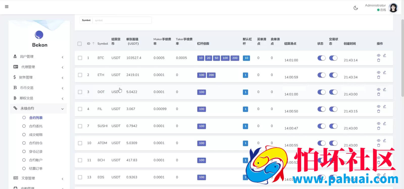This screenshot has width=404, height=189.
Task: View details of the BTC row
Action: point(378,55)
